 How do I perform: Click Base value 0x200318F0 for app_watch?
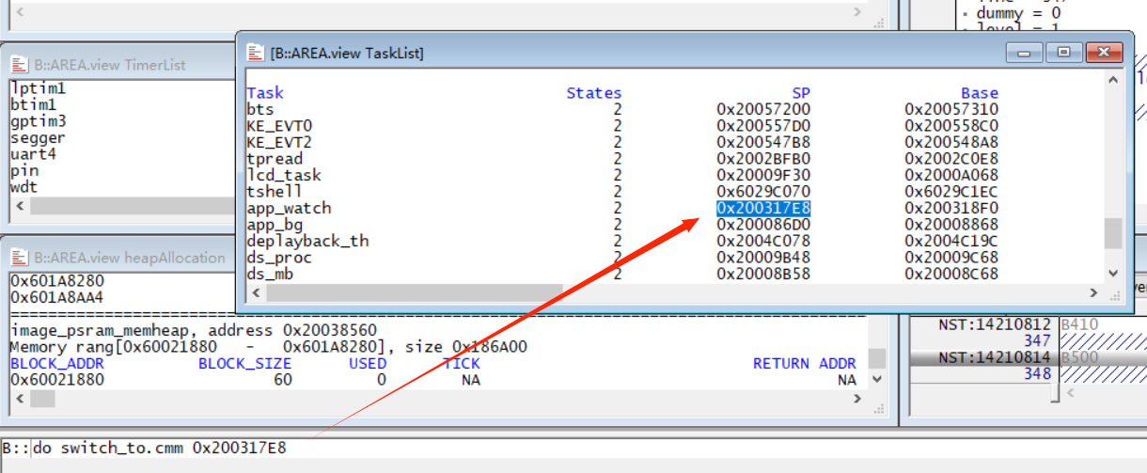(951, 208)
